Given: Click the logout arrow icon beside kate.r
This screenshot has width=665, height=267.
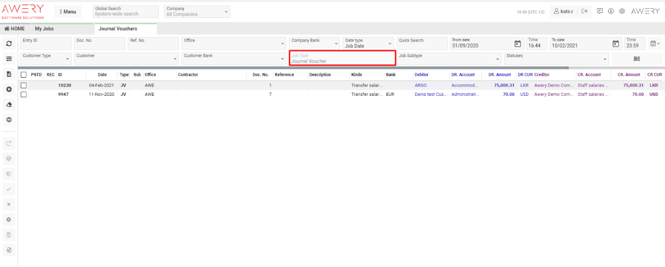Looking at the screenshot, I should click(x=584, y=11).
